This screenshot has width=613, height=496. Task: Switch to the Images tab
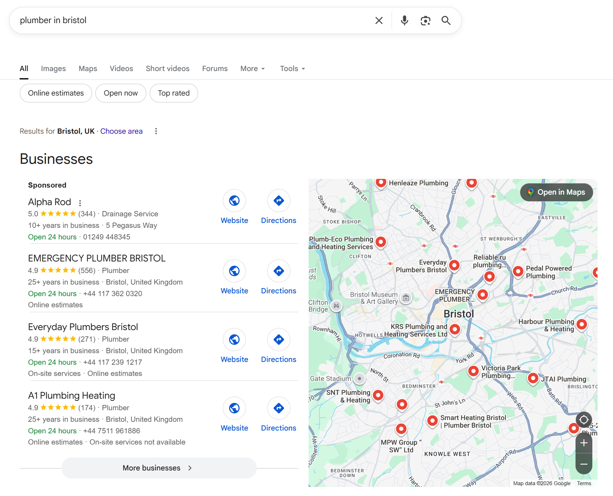click(53, 69)
